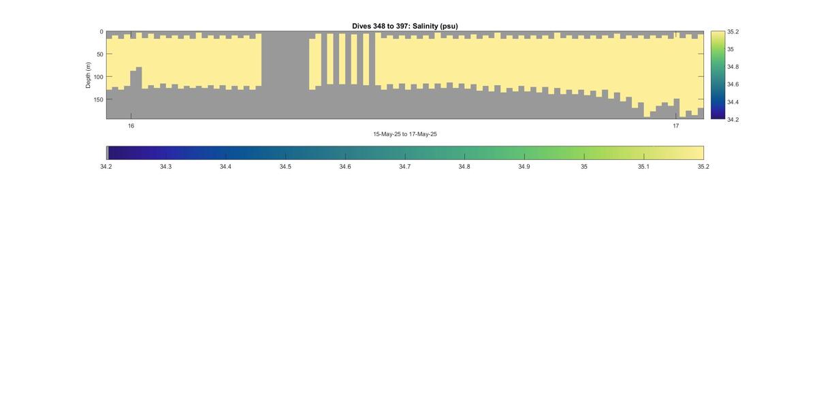Click the vertical colorbar label '34.4'
Viewport: 817px width, 416px height.
[x=733, y=102]
